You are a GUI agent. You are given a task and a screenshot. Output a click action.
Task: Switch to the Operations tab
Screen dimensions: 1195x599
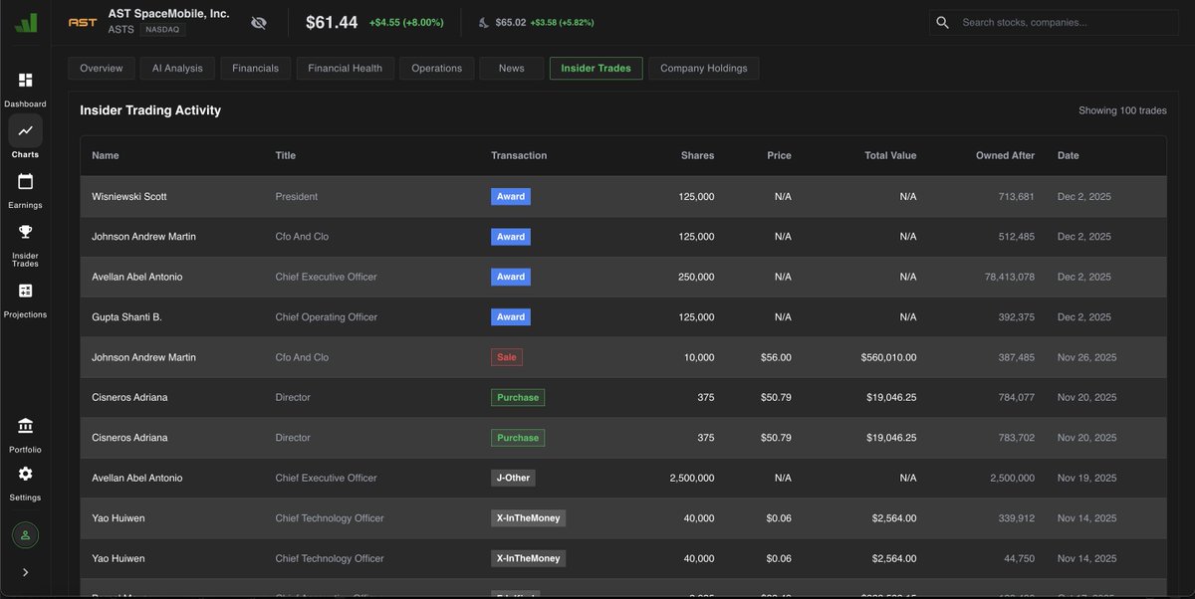[436, 68]
